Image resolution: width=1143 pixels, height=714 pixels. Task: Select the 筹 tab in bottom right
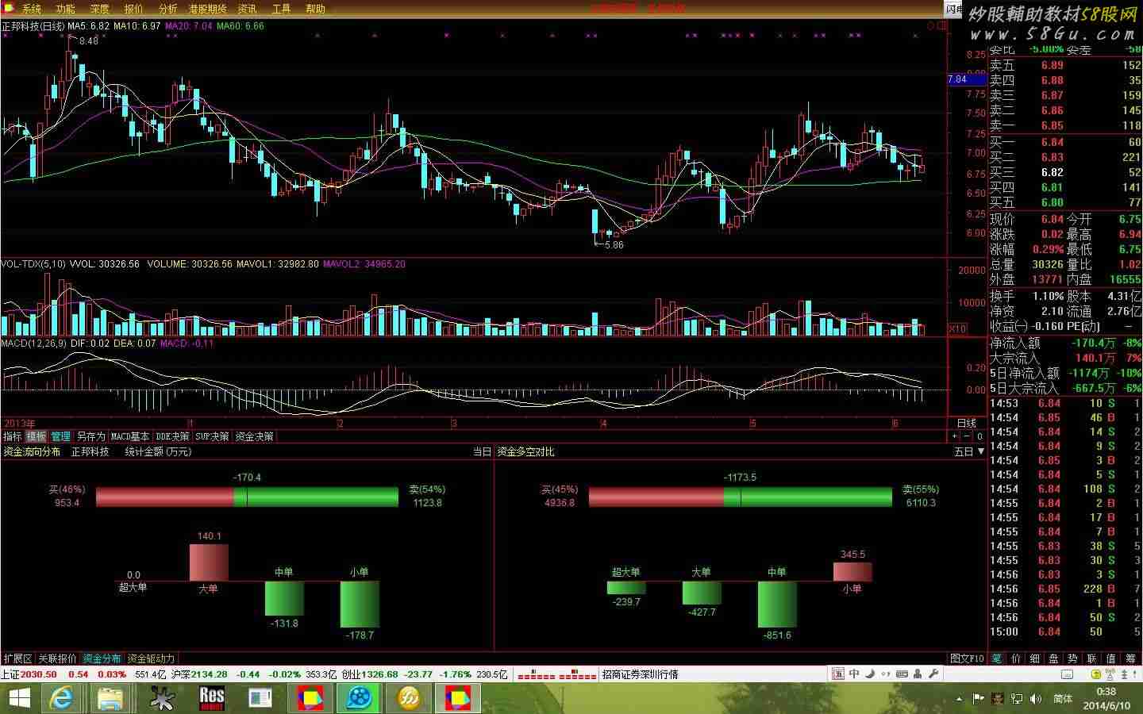(x=1131, y=658)
